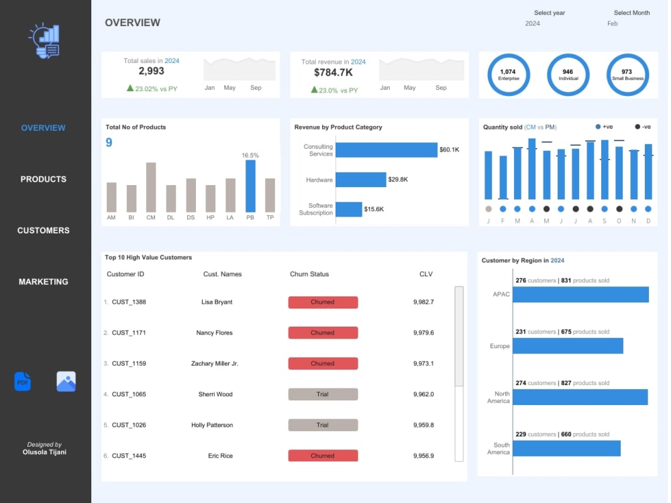
Task: Click the May black indicator dot
Action: (546, 209)
